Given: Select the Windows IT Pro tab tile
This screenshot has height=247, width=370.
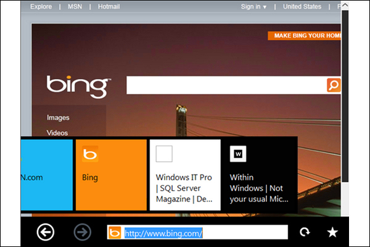Looking at the screenshot, I should 184,175.
